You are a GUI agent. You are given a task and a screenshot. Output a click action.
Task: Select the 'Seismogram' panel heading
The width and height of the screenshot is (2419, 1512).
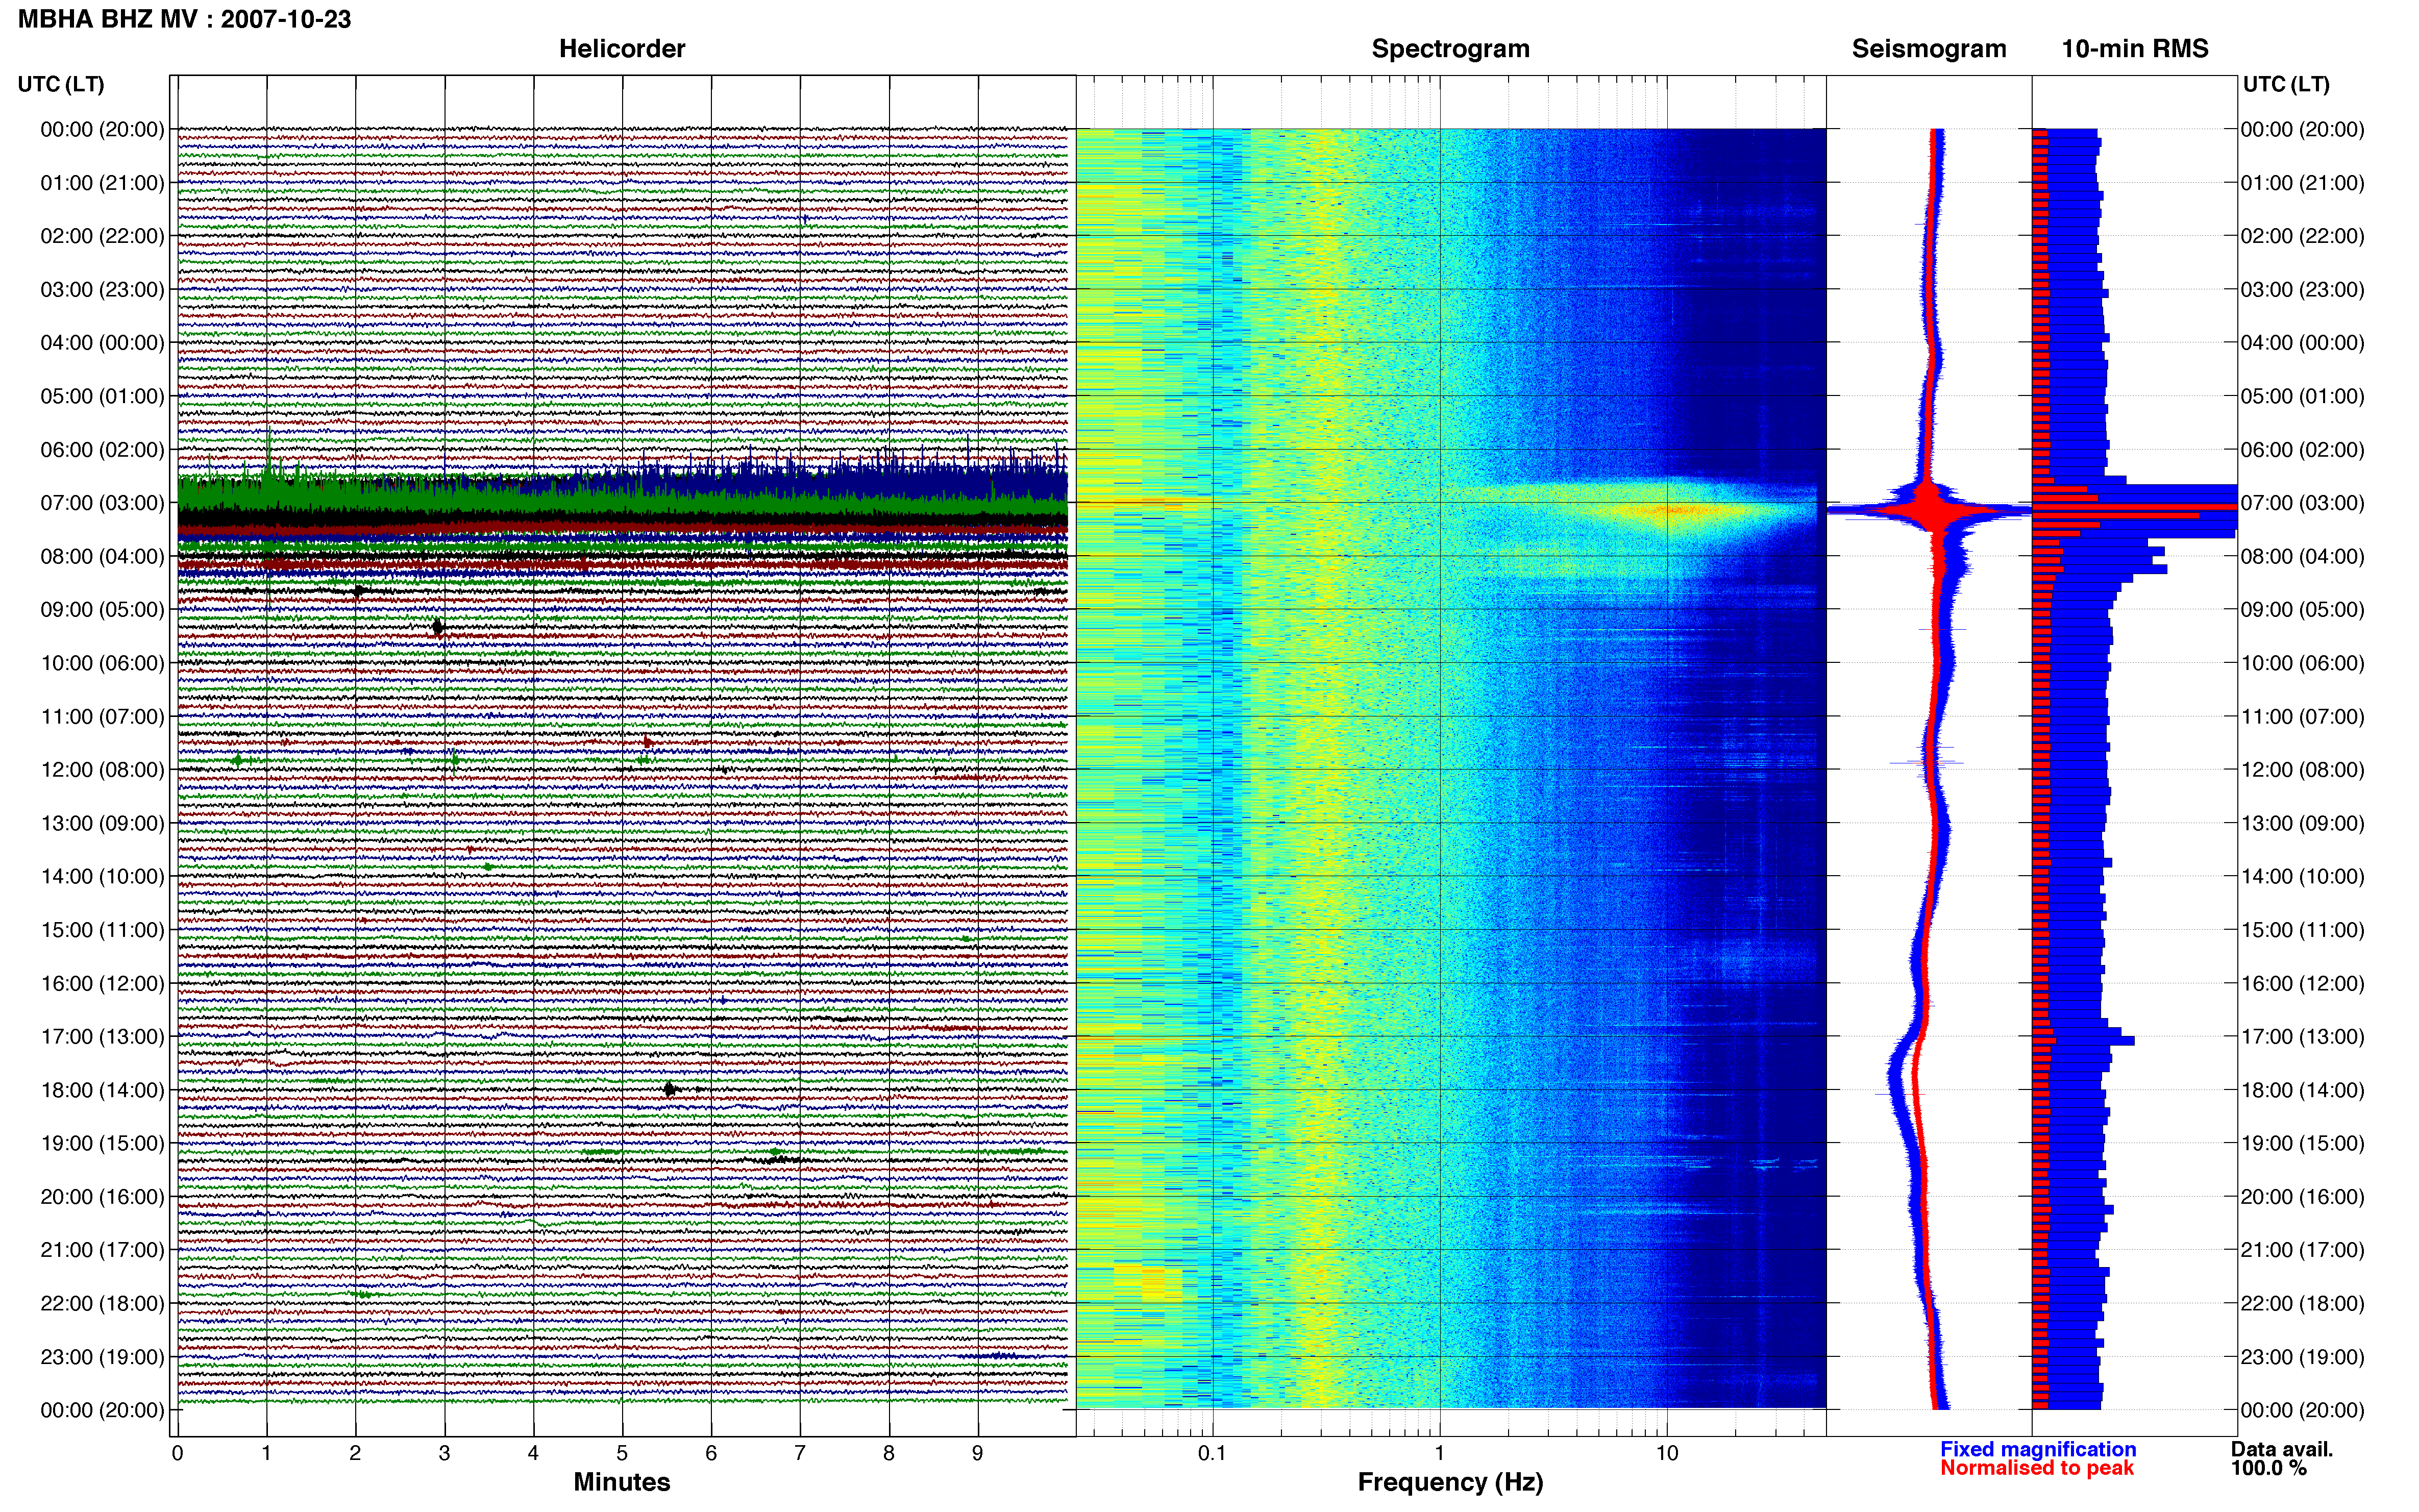pyautogui.click(x=1928, y=49)
